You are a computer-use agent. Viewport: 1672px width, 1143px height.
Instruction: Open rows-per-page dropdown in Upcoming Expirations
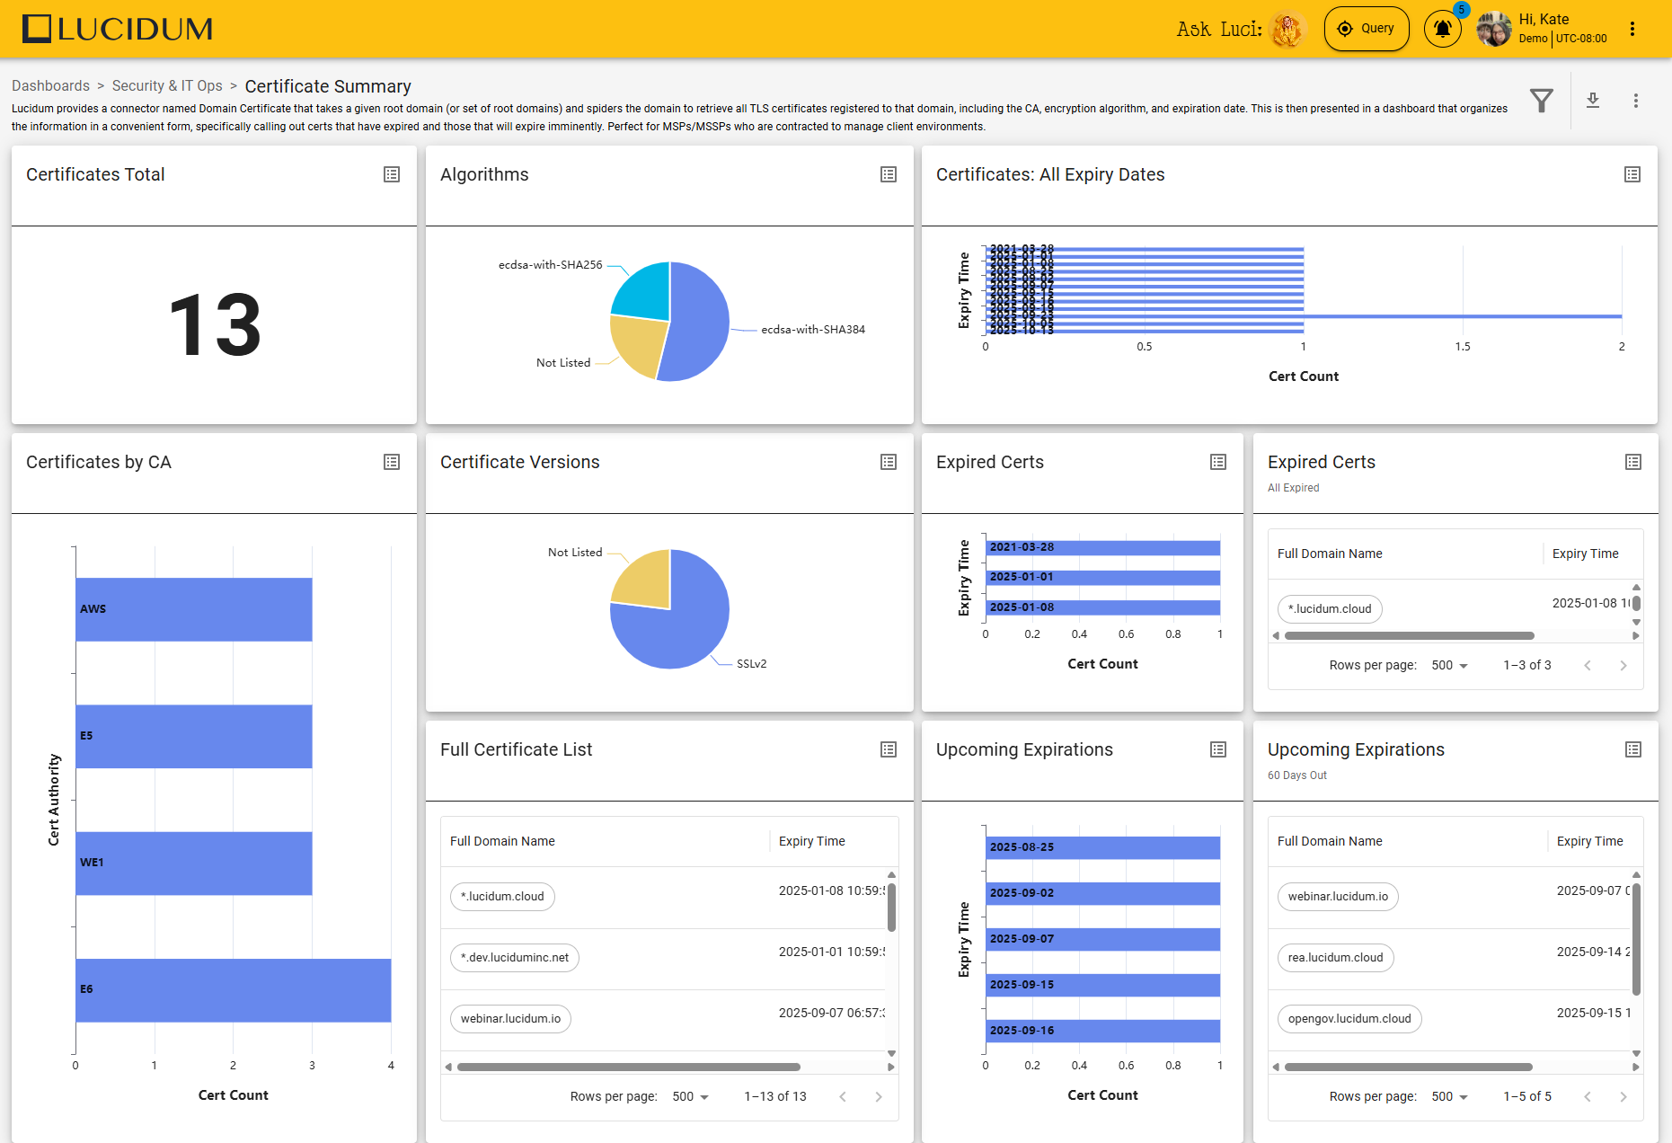pos(1450,1096)
